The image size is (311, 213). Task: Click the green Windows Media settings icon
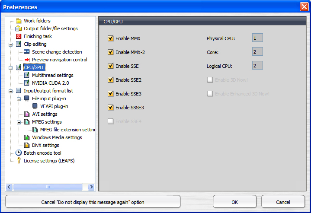point(27,137)
